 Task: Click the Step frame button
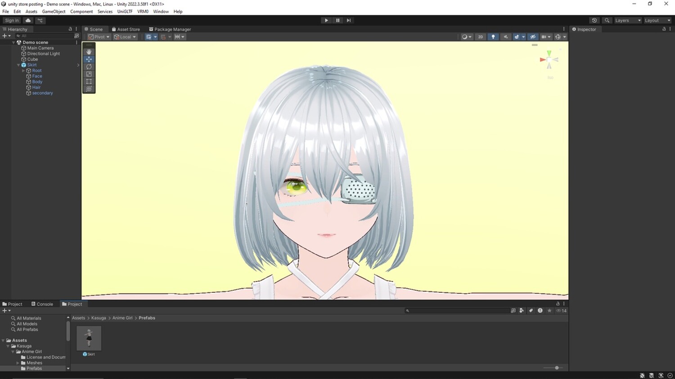point(349,20)
